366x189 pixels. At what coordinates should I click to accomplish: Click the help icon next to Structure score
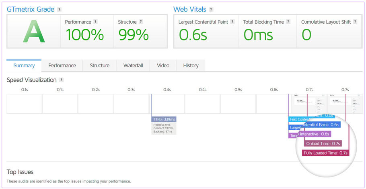click(x=141, y=22)
